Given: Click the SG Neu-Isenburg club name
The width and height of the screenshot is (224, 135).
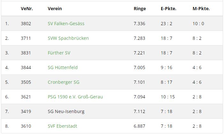Looking at the screenshot, I should tap(66, 111).
